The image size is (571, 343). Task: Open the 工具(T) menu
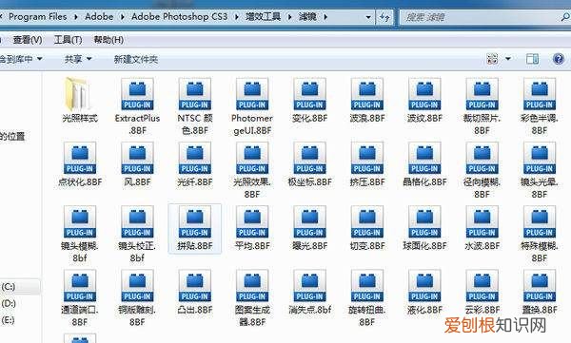point(68,40)
